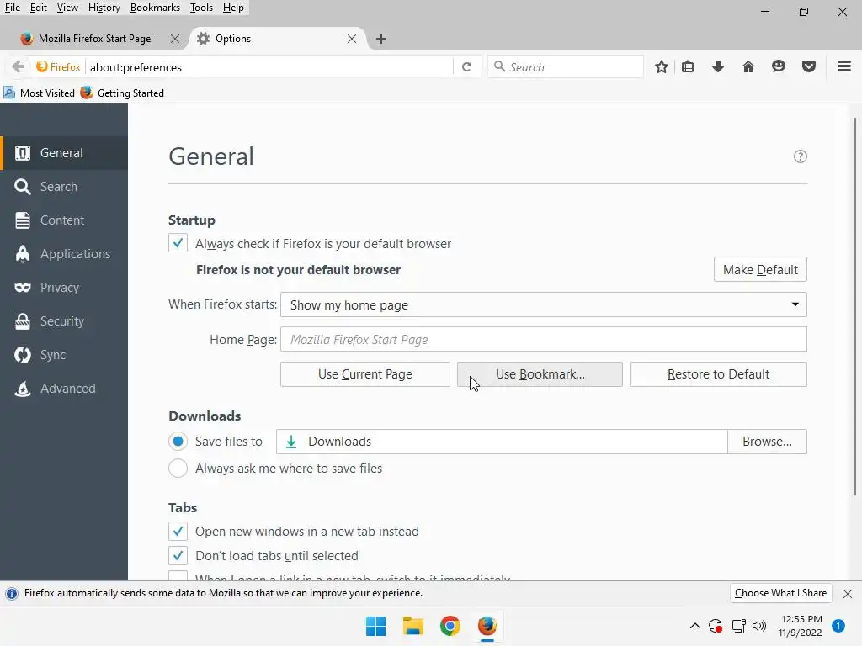
Task: Click the Make Default button
Action: (x=760, y=270)
